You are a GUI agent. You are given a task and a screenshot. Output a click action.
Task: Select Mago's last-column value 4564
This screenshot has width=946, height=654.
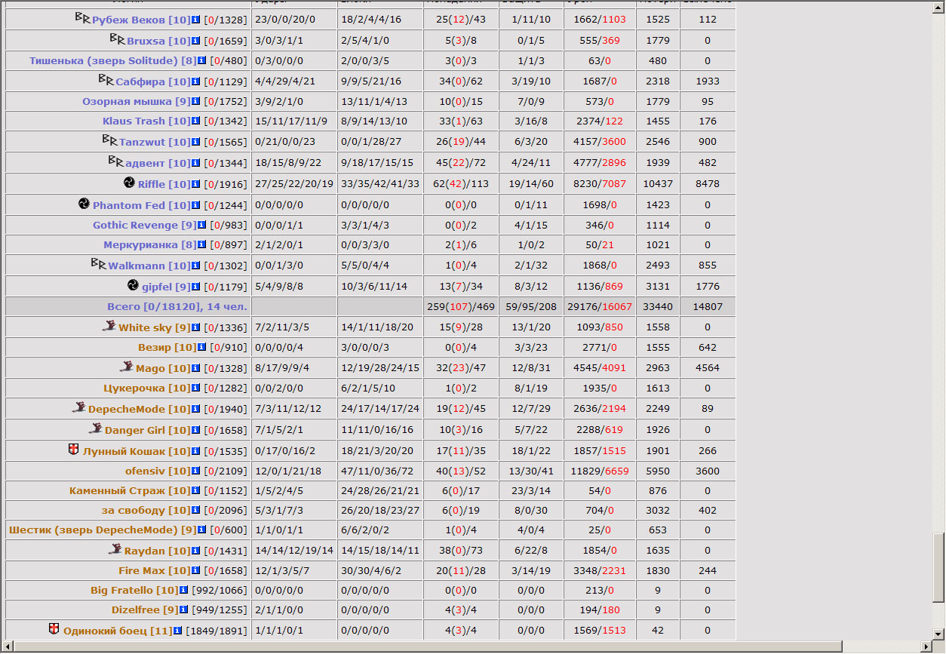click(707, 368)
